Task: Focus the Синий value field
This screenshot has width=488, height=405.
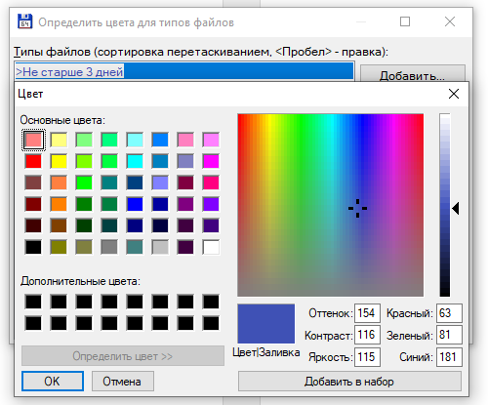Action: 449,357
